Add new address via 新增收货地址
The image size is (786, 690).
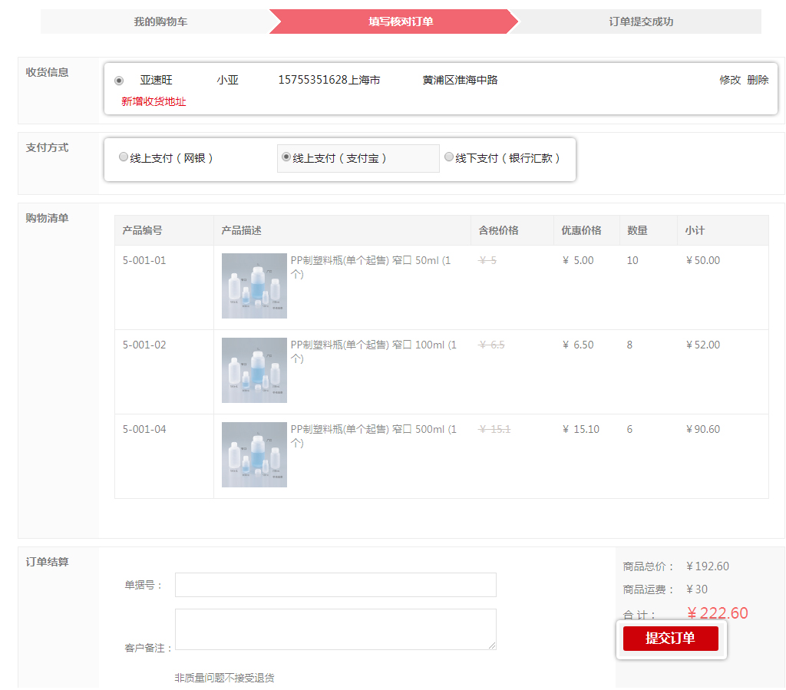(154, 101)
